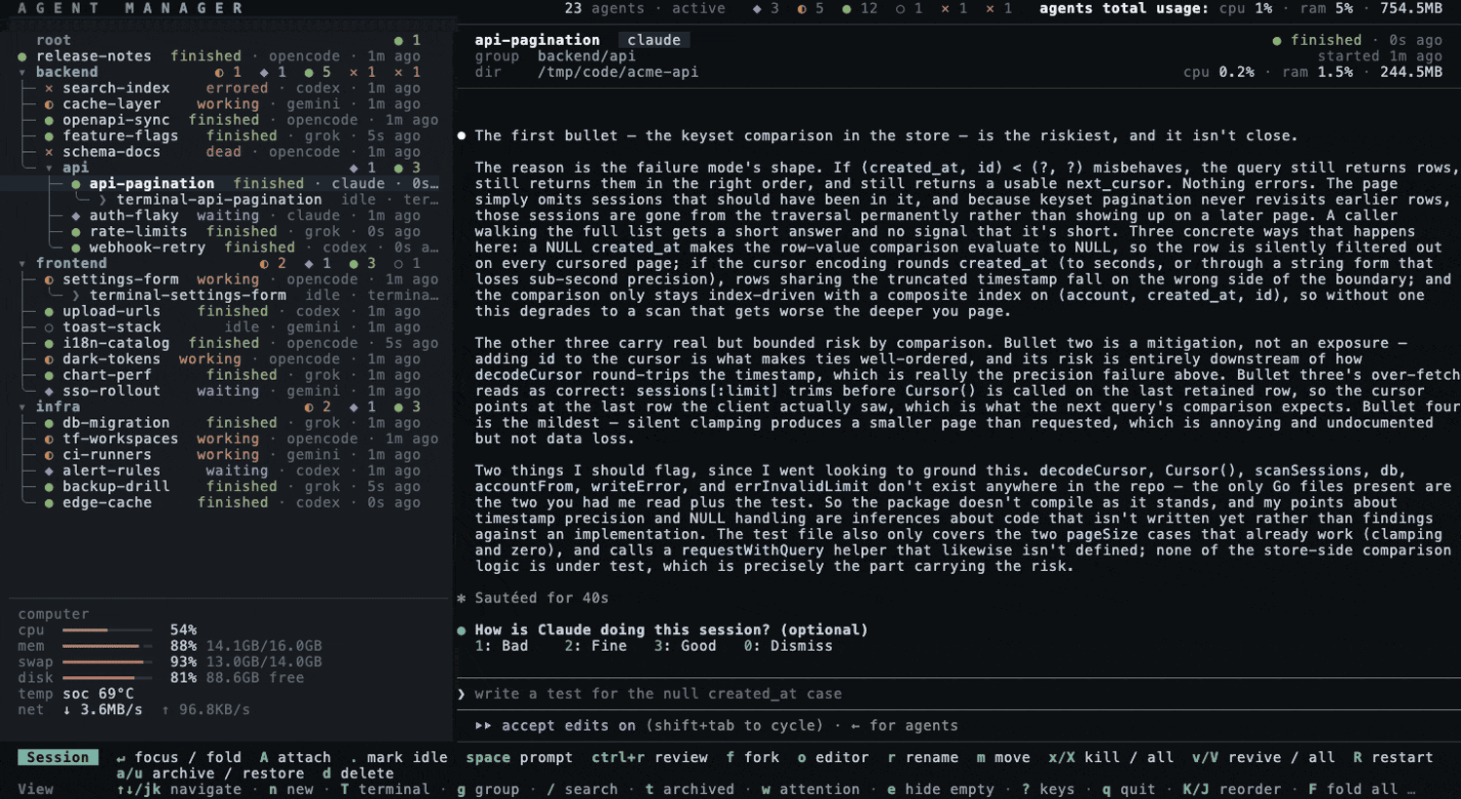This screenshot has width=1461, height=799.
Task: Click the swap 93% usage value
Action: (x=183, y=663)
